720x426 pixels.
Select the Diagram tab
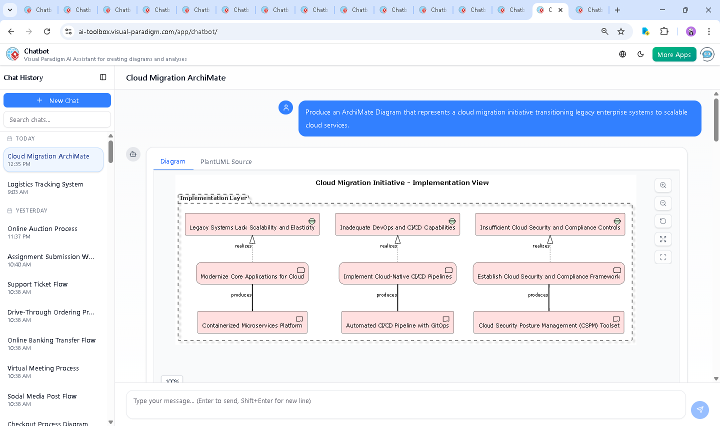(173, 161)
